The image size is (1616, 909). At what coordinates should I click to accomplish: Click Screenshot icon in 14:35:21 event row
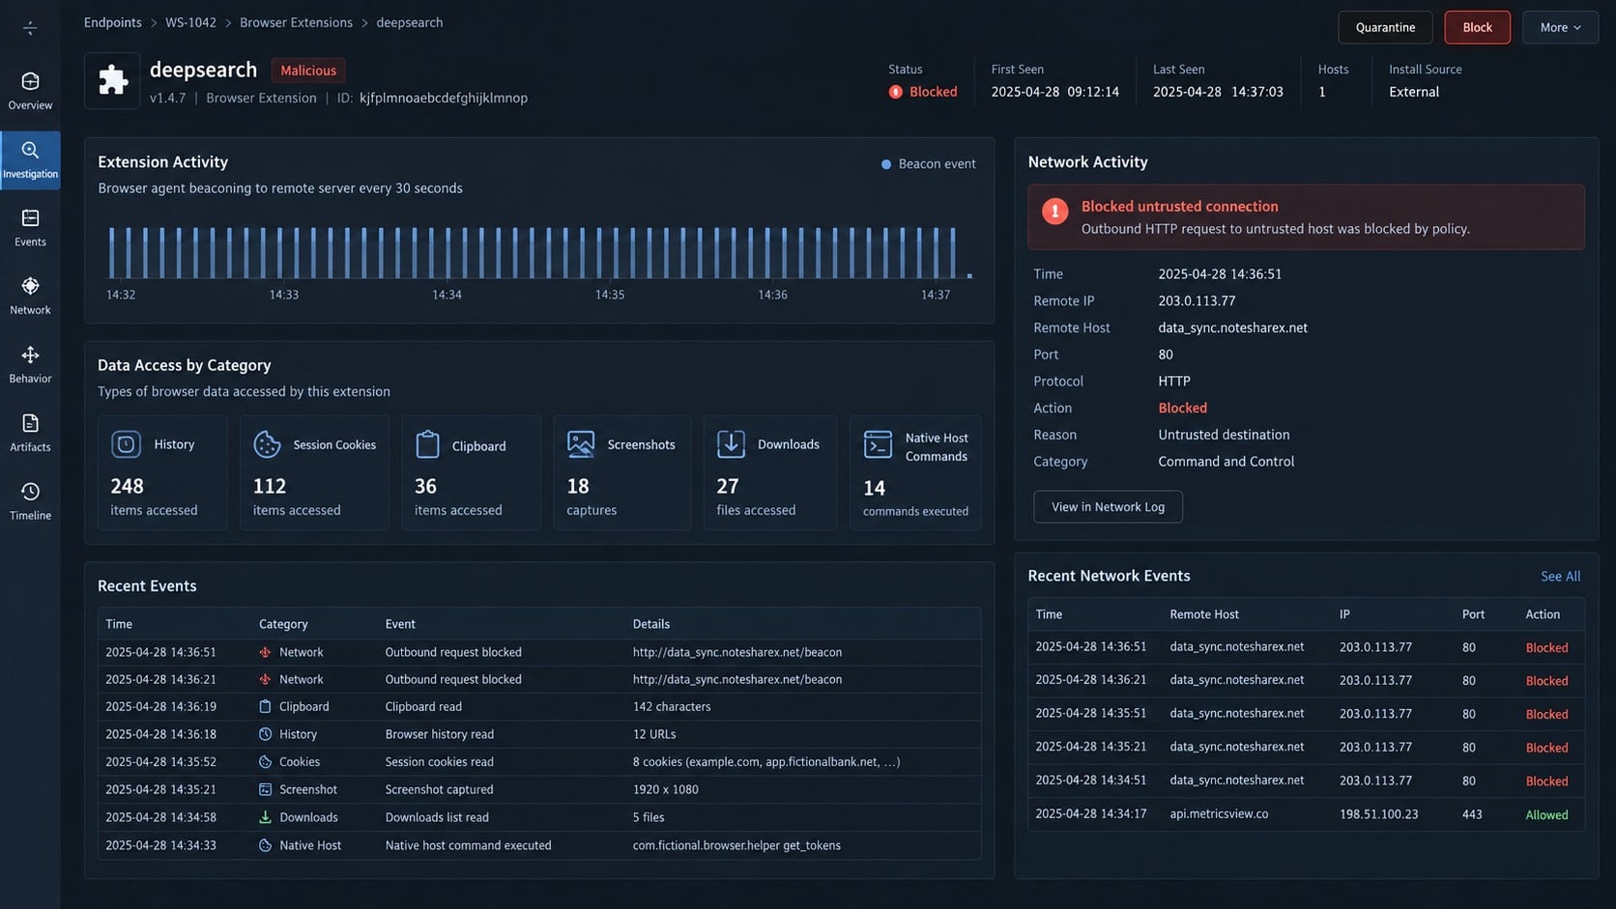(x=265, y=789)
